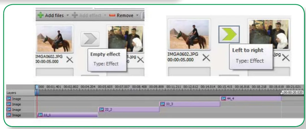
Task: Click the ruler at 00:09.809
Action: pyautogui.click(x=157, y=87)
